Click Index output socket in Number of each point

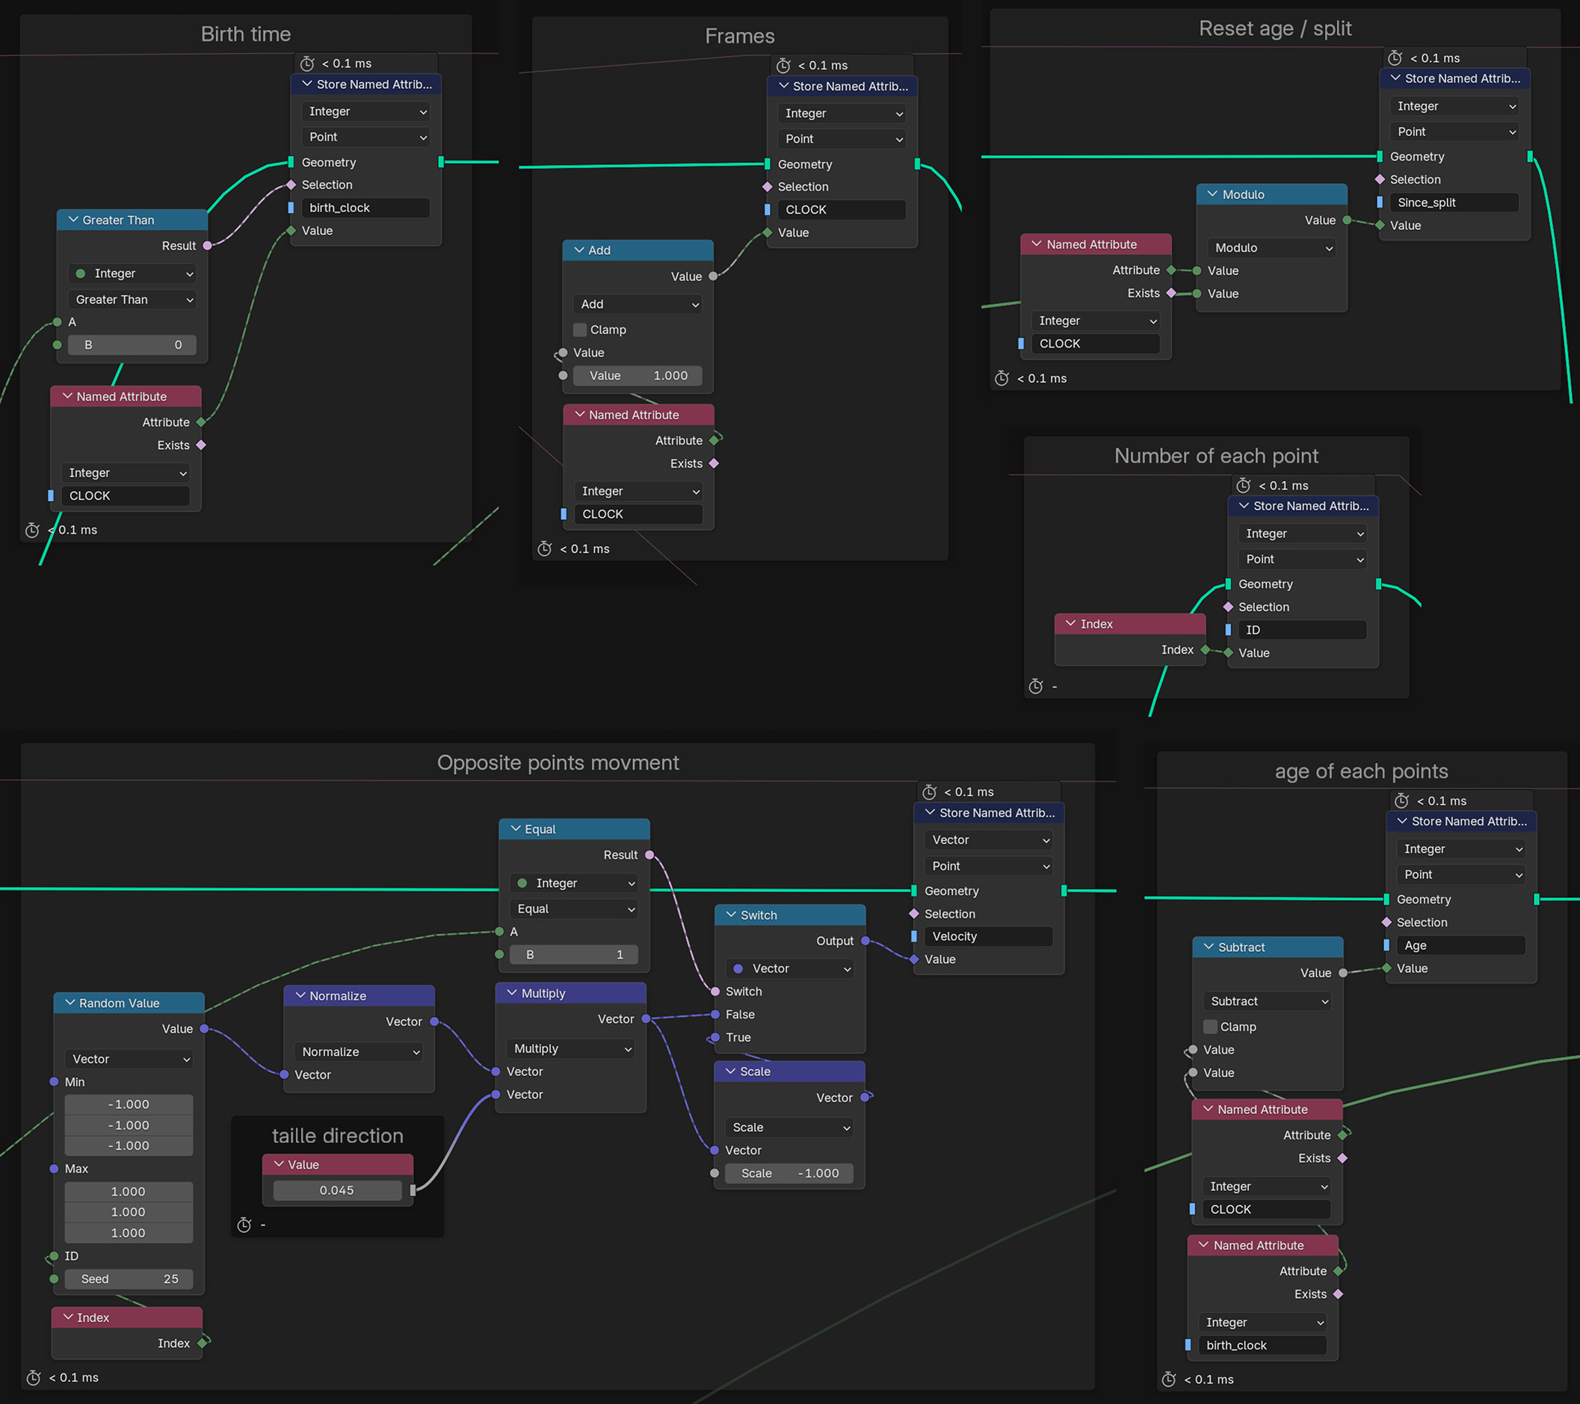point(1205,650)
